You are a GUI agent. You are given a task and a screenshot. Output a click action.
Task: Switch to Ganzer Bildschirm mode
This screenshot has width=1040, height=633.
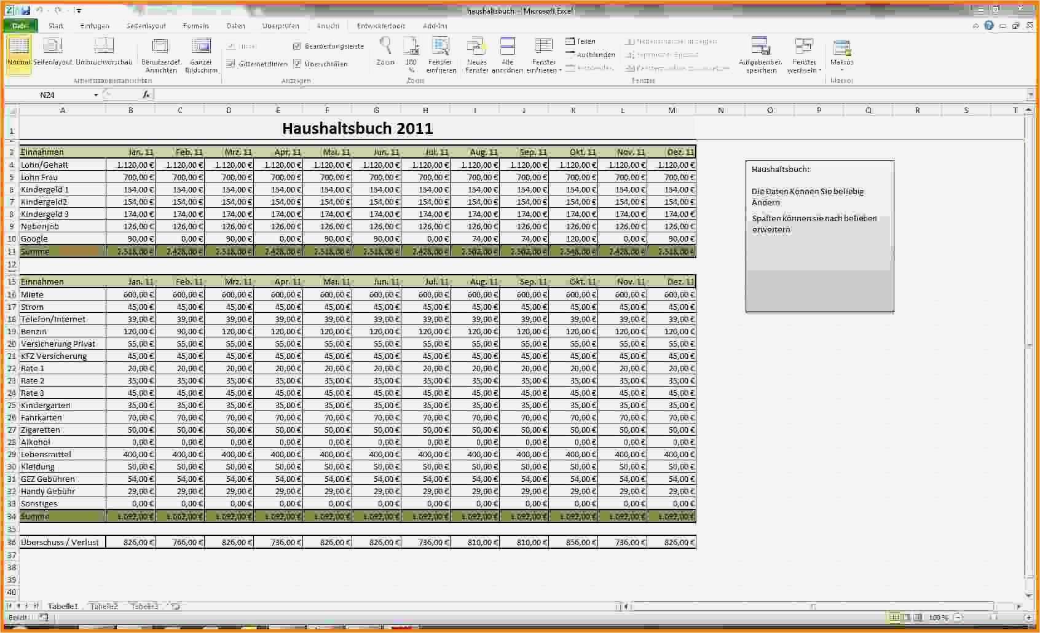point(201,55)
